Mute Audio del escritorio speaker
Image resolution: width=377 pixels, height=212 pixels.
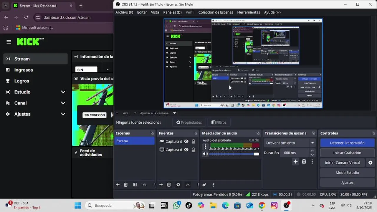(x=205, y=154)
